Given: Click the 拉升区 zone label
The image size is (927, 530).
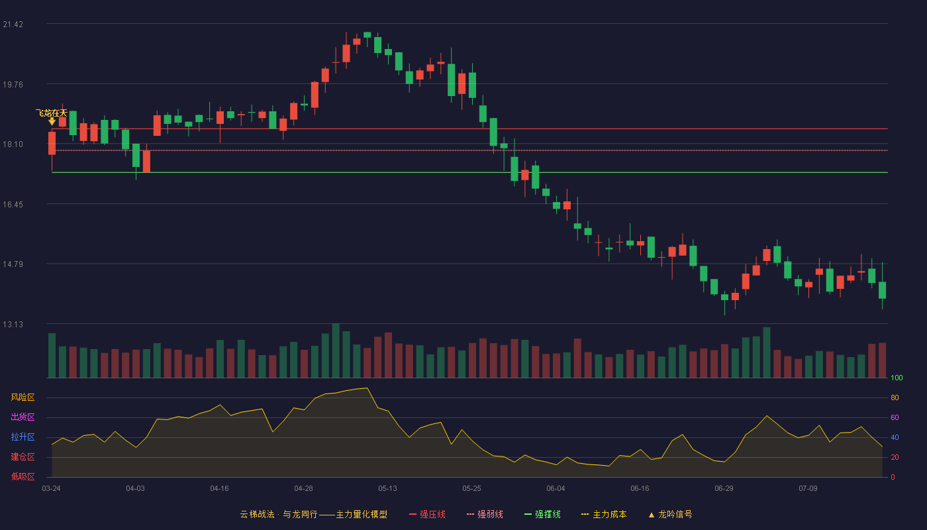Looking at the screenshot, I should pos(23,437).
